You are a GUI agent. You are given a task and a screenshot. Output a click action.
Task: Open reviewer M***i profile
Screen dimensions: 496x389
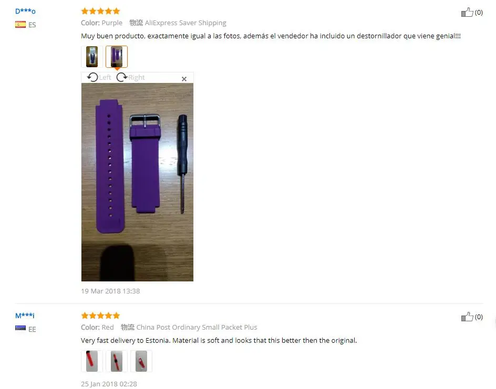[25, 316]
